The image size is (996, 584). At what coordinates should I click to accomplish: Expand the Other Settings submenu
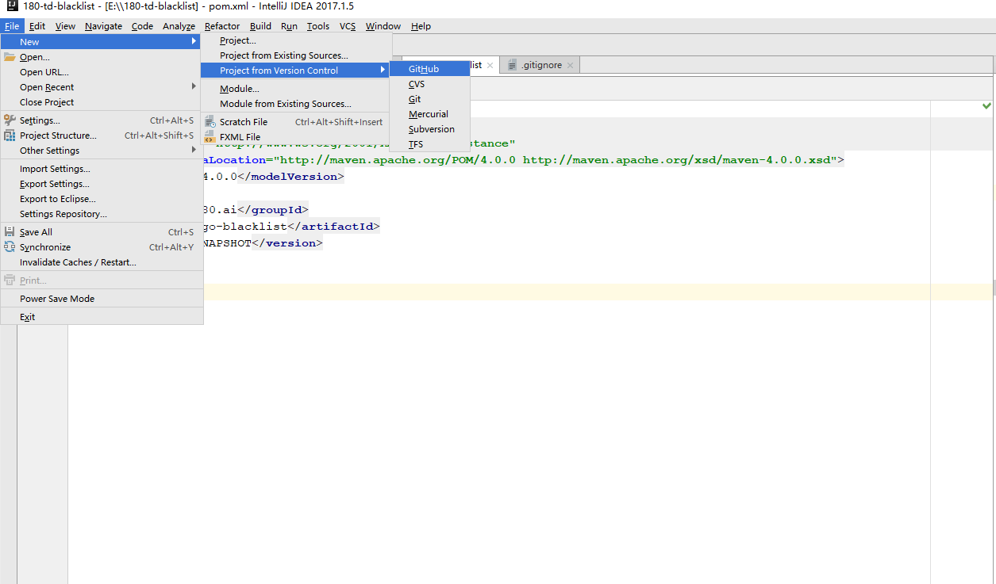click(48, 151)
